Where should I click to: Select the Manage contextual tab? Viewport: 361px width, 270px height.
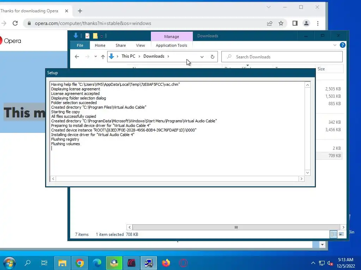coord(172,37)
